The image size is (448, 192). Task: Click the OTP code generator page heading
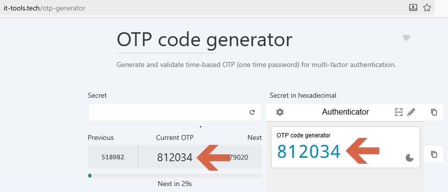click(x=204, y=40)
